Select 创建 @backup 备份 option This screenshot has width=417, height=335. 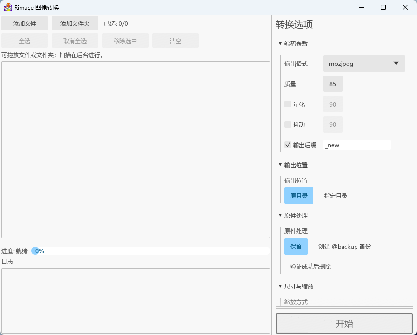pos(344,247)
